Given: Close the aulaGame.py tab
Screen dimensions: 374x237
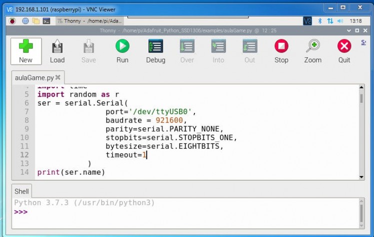Looking at the screenshot, I should point(57,77).
